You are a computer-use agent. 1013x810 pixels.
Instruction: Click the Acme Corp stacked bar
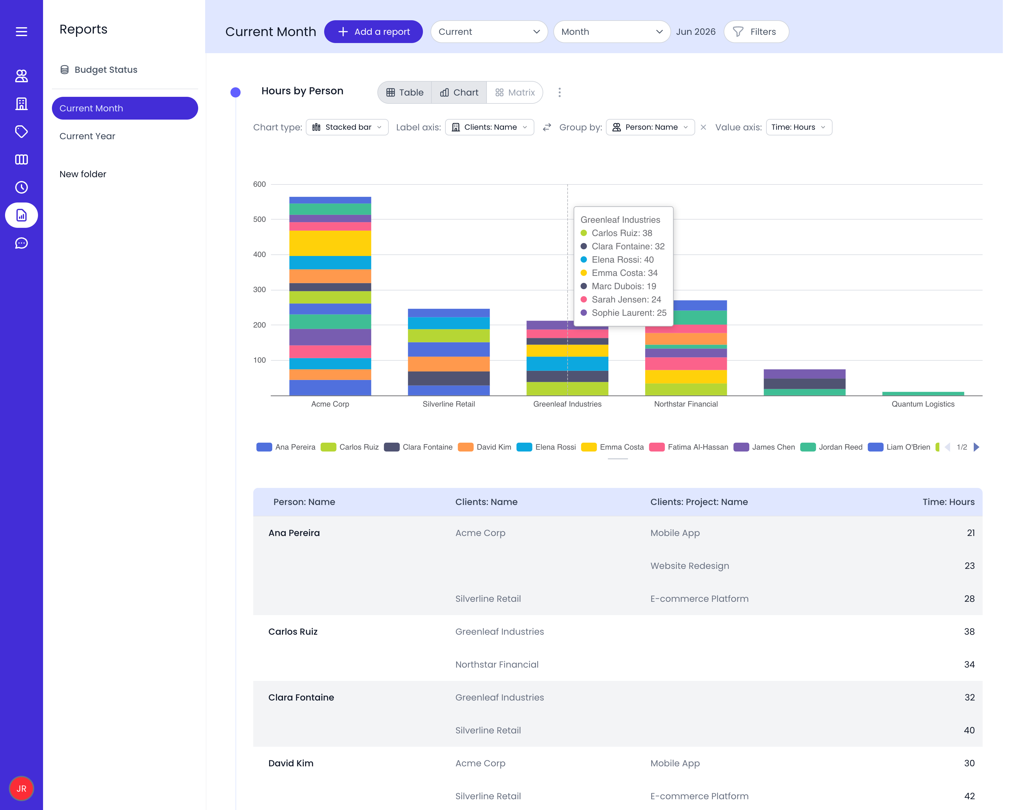click(330, 296)
